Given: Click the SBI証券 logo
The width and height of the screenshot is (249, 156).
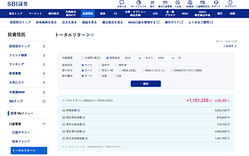Looking at the screenshot, I should coord(17,4).
